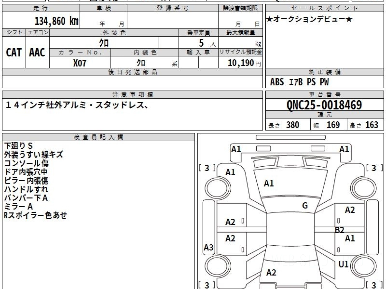Select the ミラーA note
The image size is (386, 289).
click(x=18, y=207)
